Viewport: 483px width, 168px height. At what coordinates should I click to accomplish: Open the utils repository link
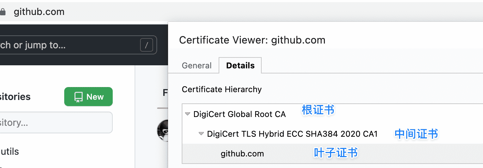pyautogui.click(x=10, y=152)
